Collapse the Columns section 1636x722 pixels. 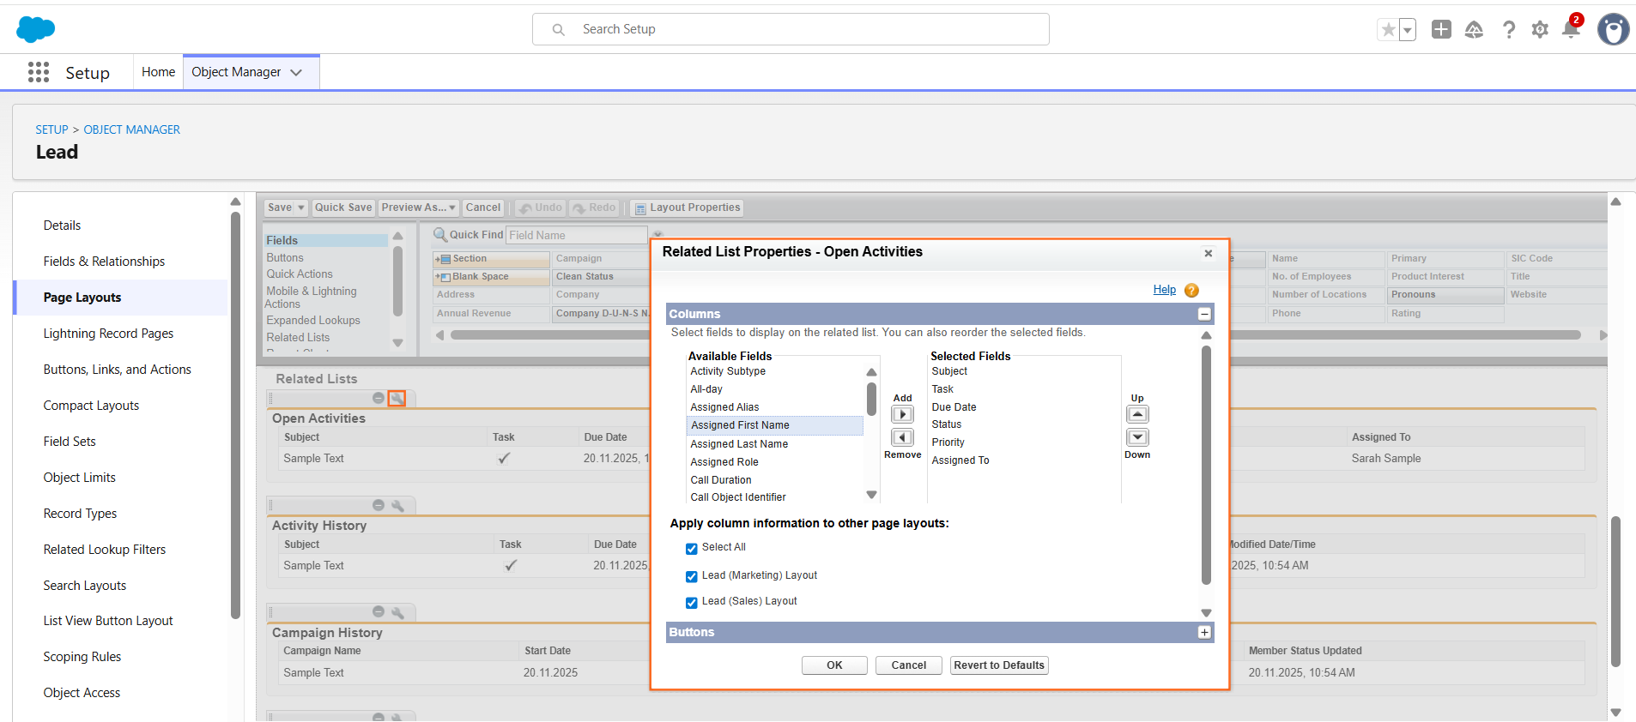pyautogui.click(x=1204, y=314)
